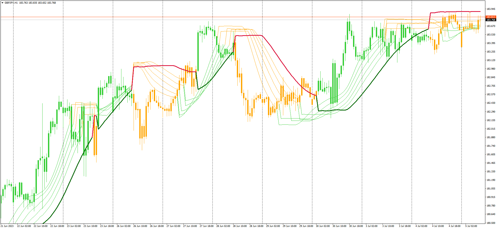
Task: Click the 27 Jun 02:00 time label
Action: pos(173,226)
